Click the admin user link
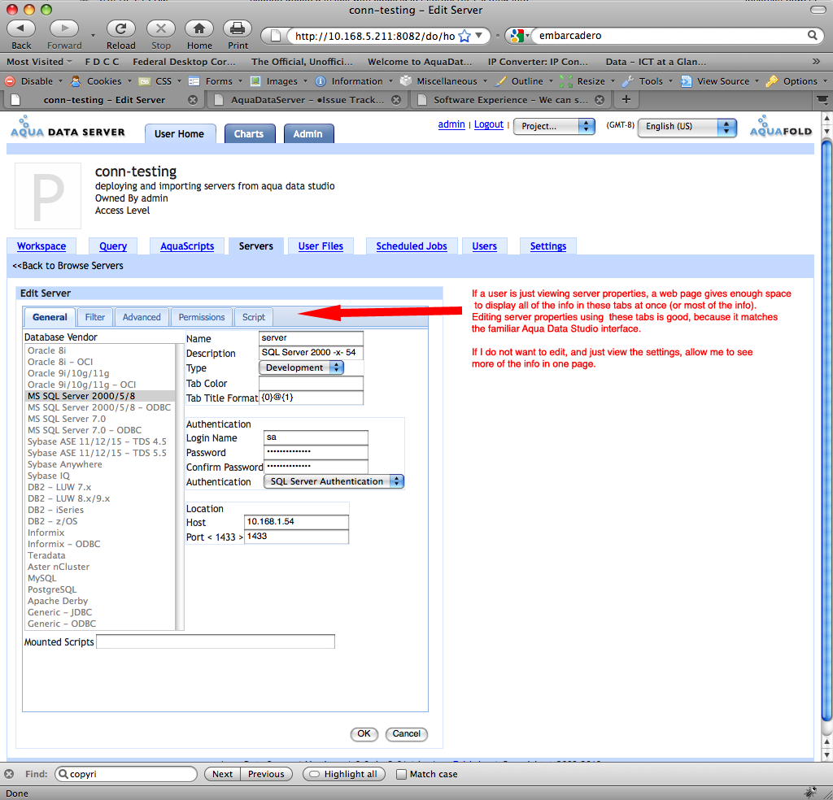The height and width of the screenshot is (800, 833). click(x=451, y=124)
